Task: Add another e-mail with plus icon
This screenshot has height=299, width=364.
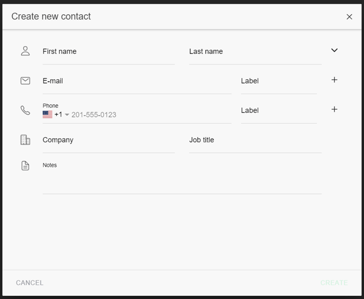Action: pos(334,80)
